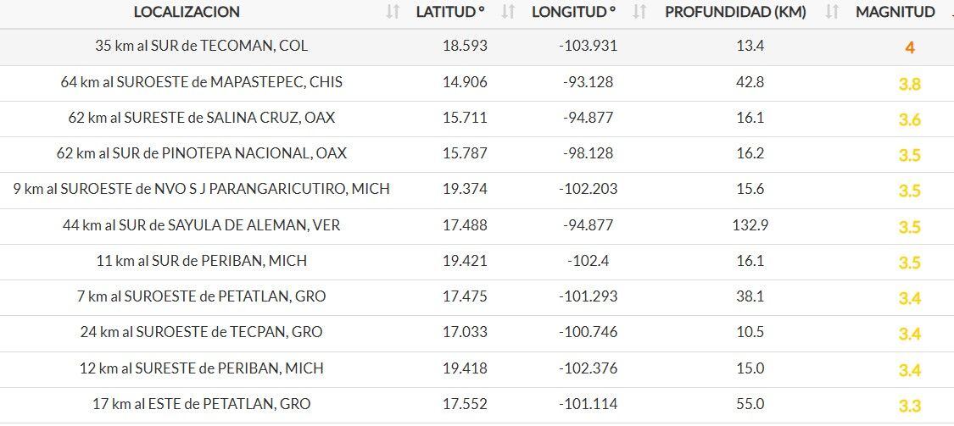Select the MAPASTEPEC, CHIS earthquake entry
The height and width of the screenshot is (426, 954).
click(201, 82)
